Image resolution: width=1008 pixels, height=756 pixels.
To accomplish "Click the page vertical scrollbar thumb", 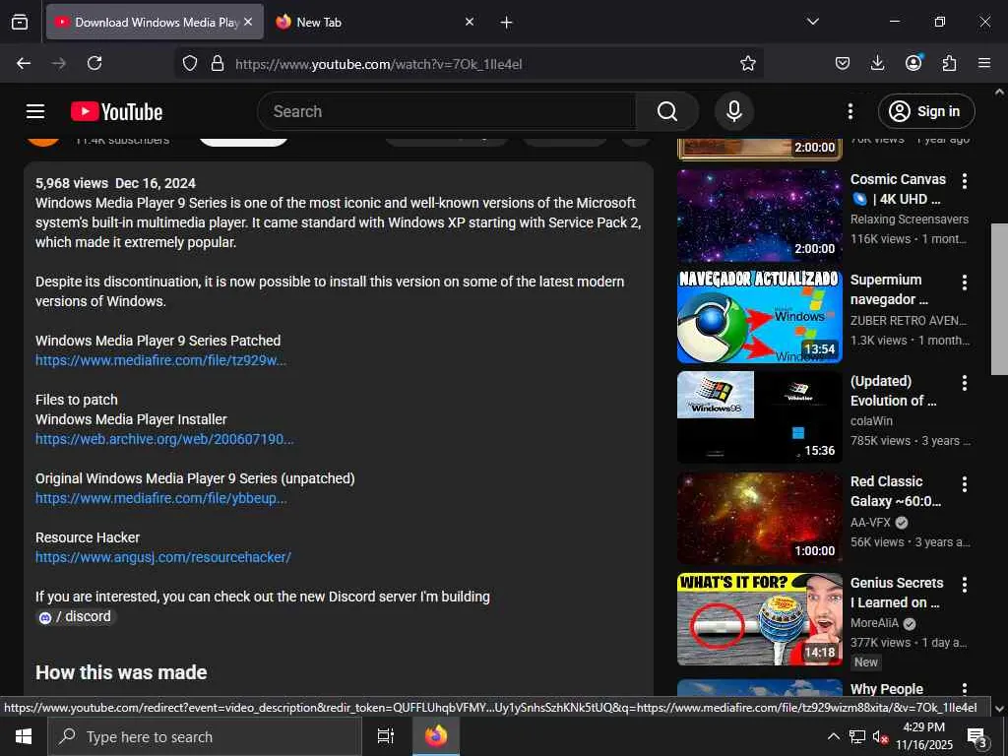I will pyautogui.click(x=999, y=299).
